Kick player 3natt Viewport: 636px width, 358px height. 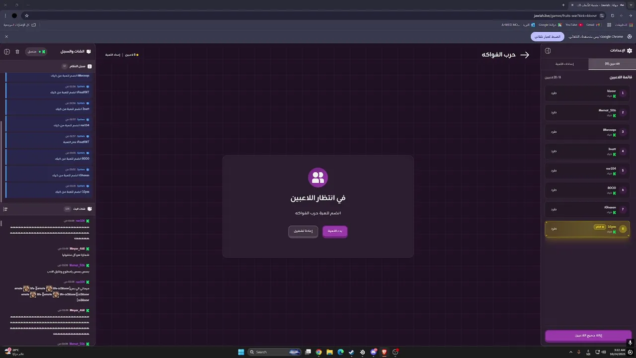(x=554, y=151)
